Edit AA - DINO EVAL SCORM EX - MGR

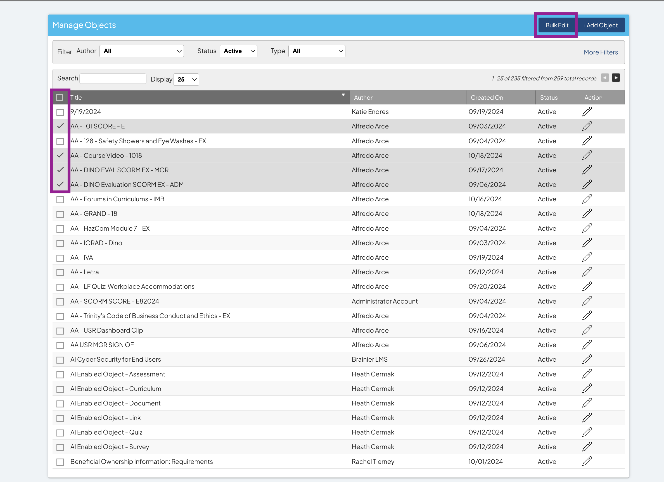pyautogui.click(x=587, y=170)
